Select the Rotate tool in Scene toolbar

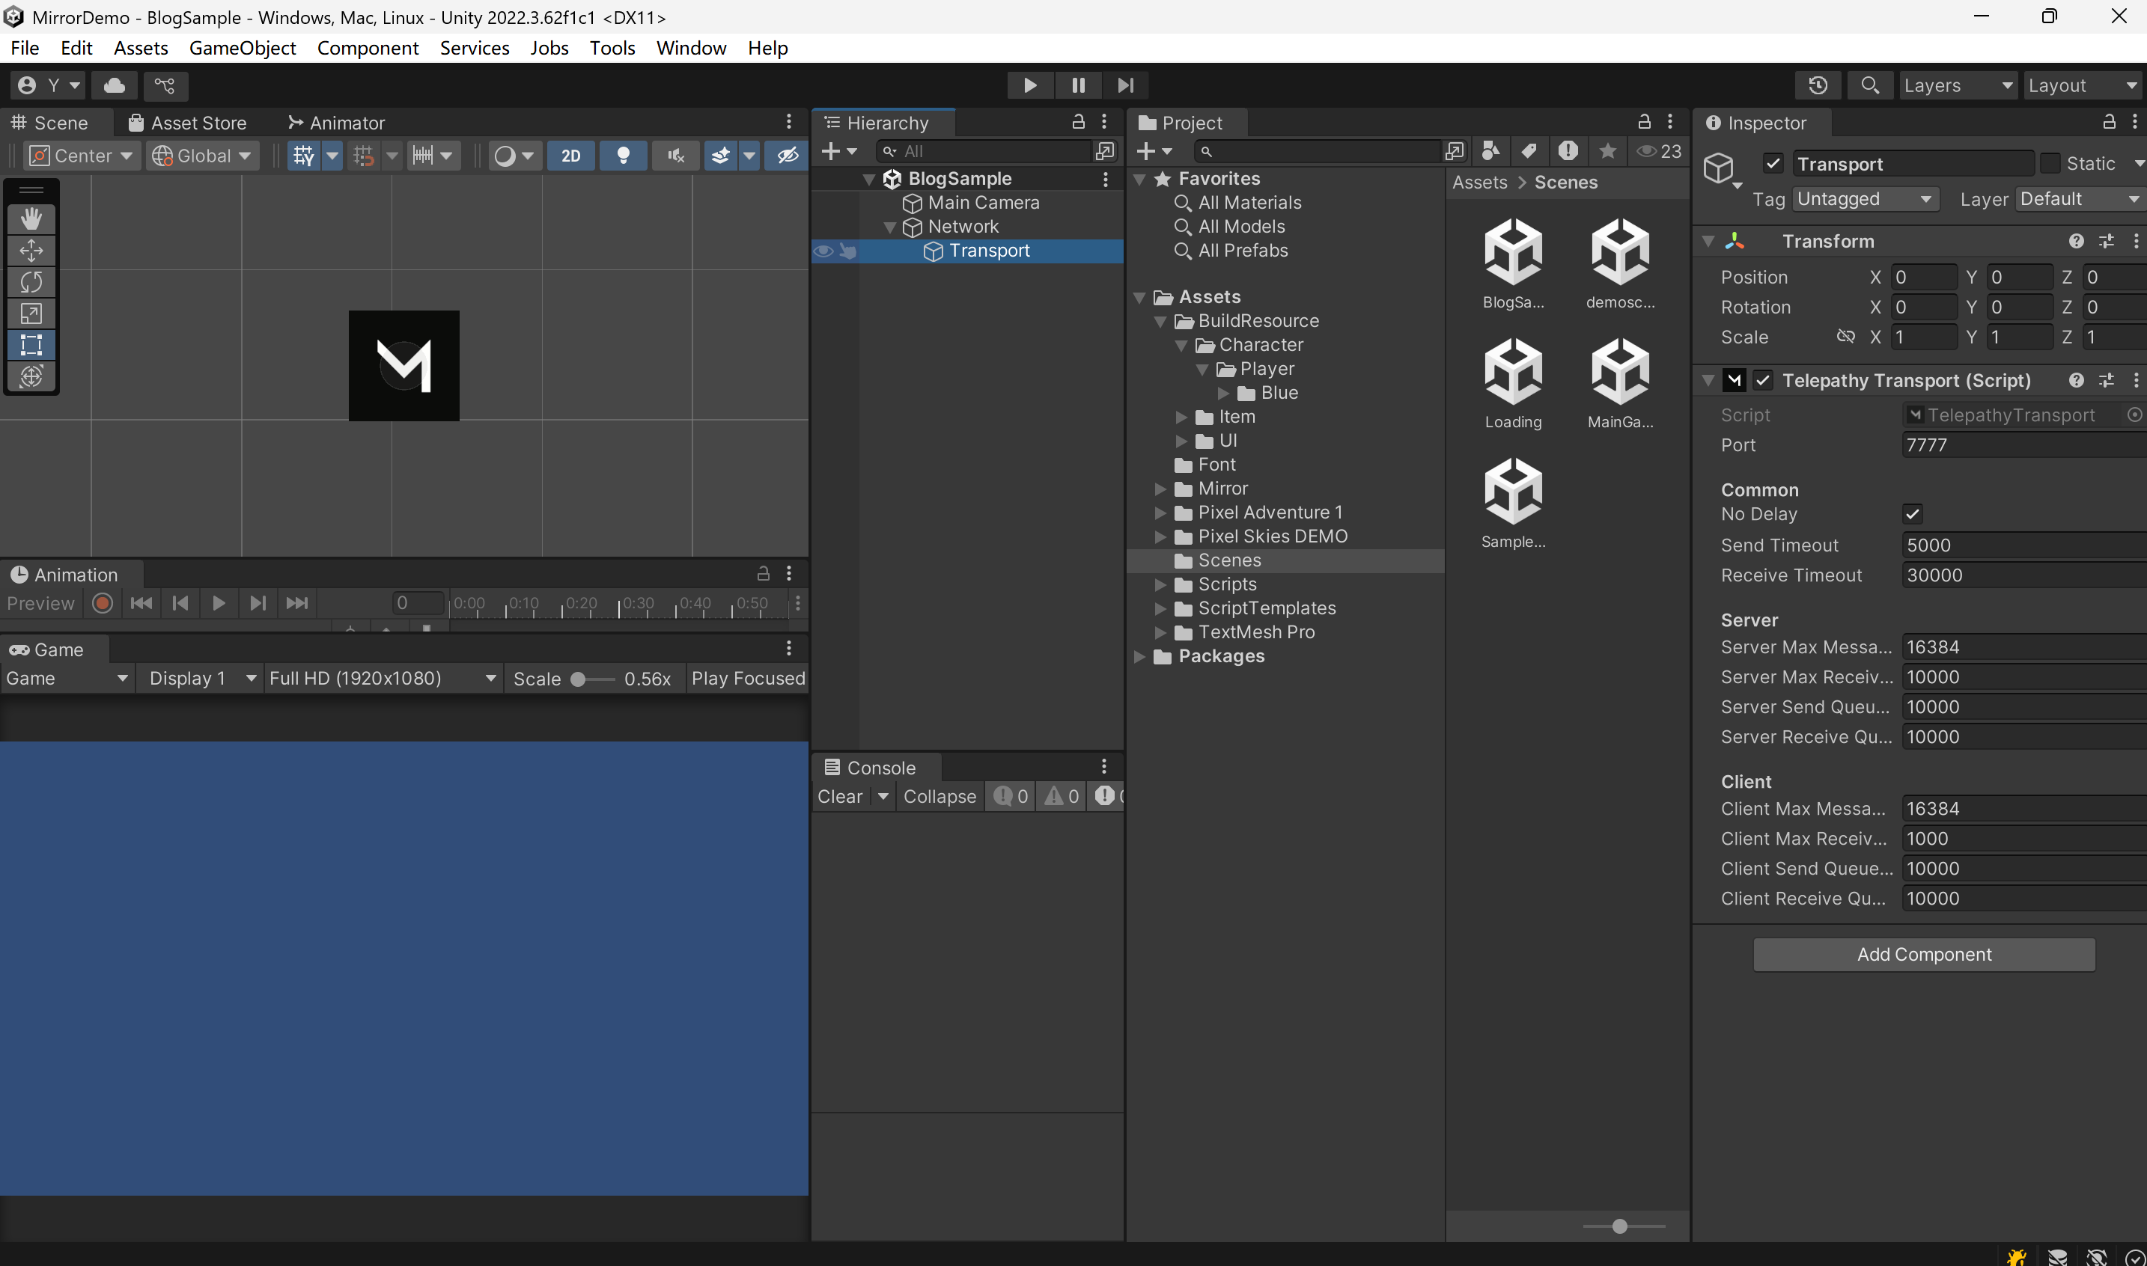click(31, 282)
